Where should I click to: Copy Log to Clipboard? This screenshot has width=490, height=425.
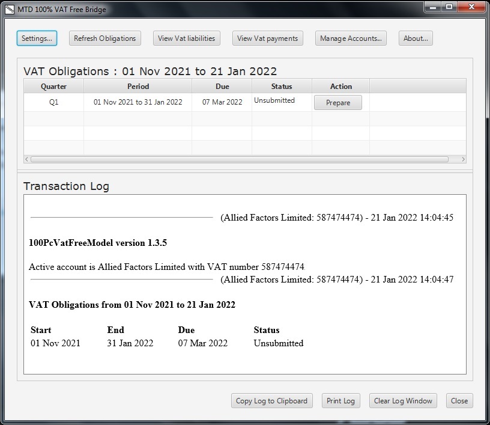coord(271,400)
